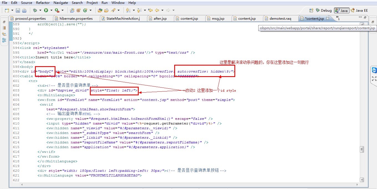
Task: Switch to proxool.properties tab
Action: point(31,18)
